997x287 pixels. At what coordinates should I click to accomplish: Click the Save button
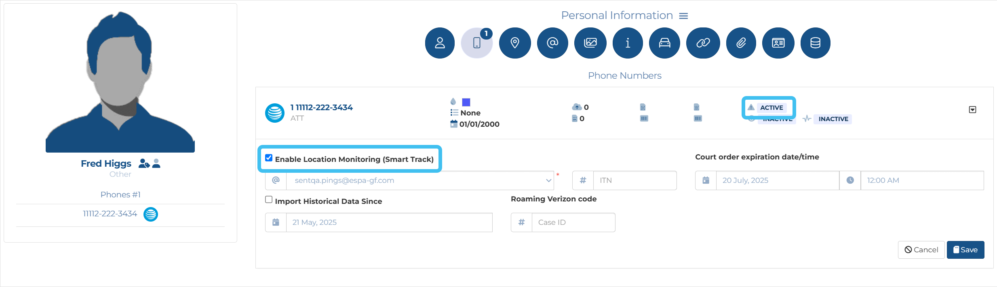[965, 250]
